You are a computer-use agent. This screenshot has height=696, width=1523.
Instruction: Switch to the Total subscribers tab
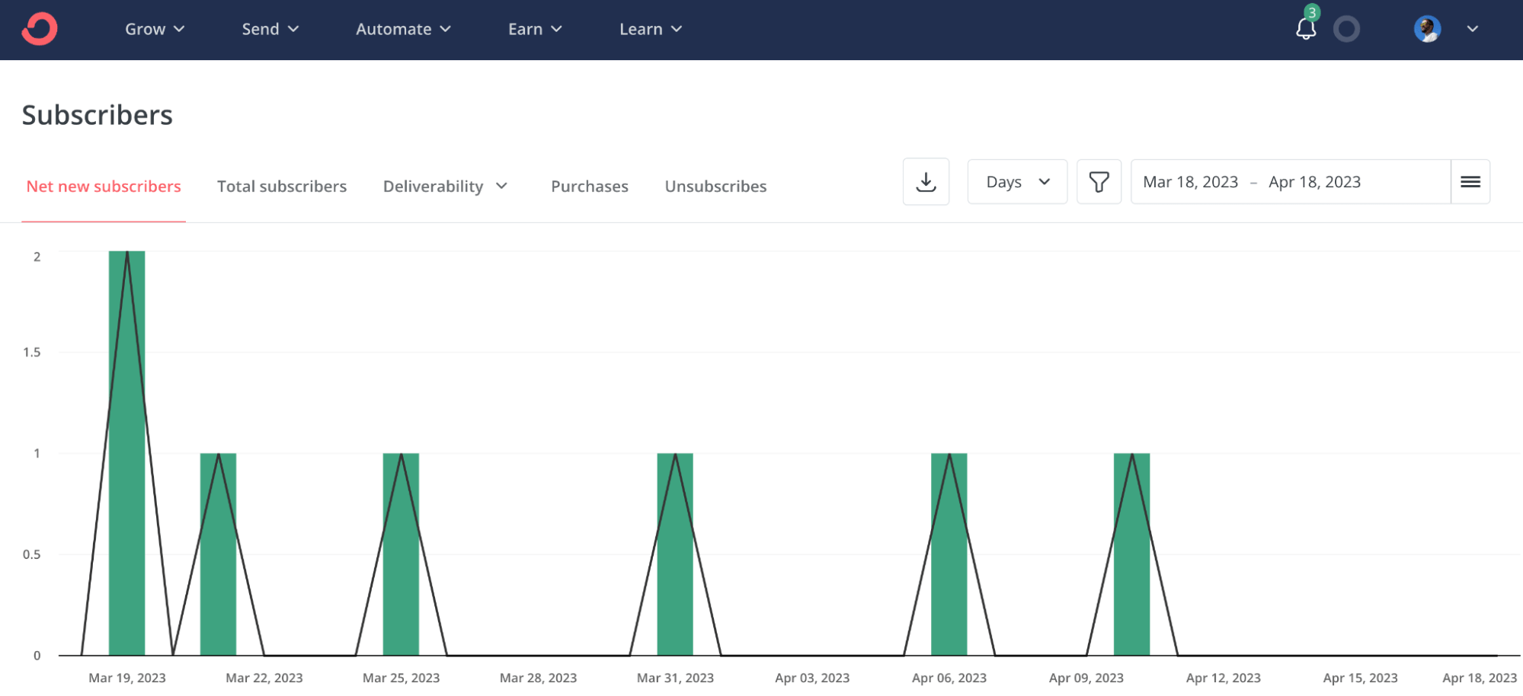[282, 186]
